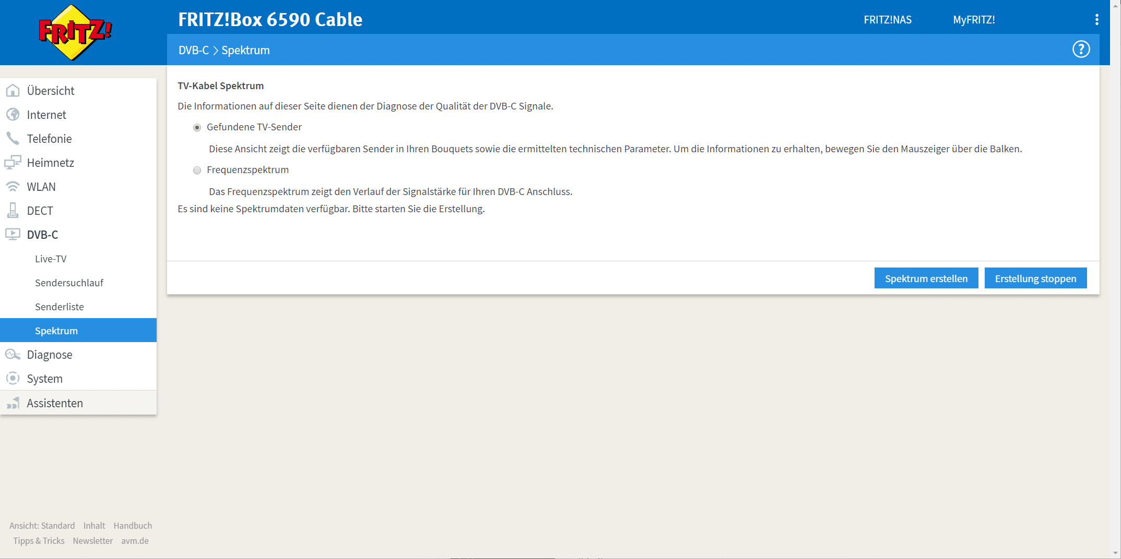
Task: Click the Handbuch footer link
Action: click(133, 526)
